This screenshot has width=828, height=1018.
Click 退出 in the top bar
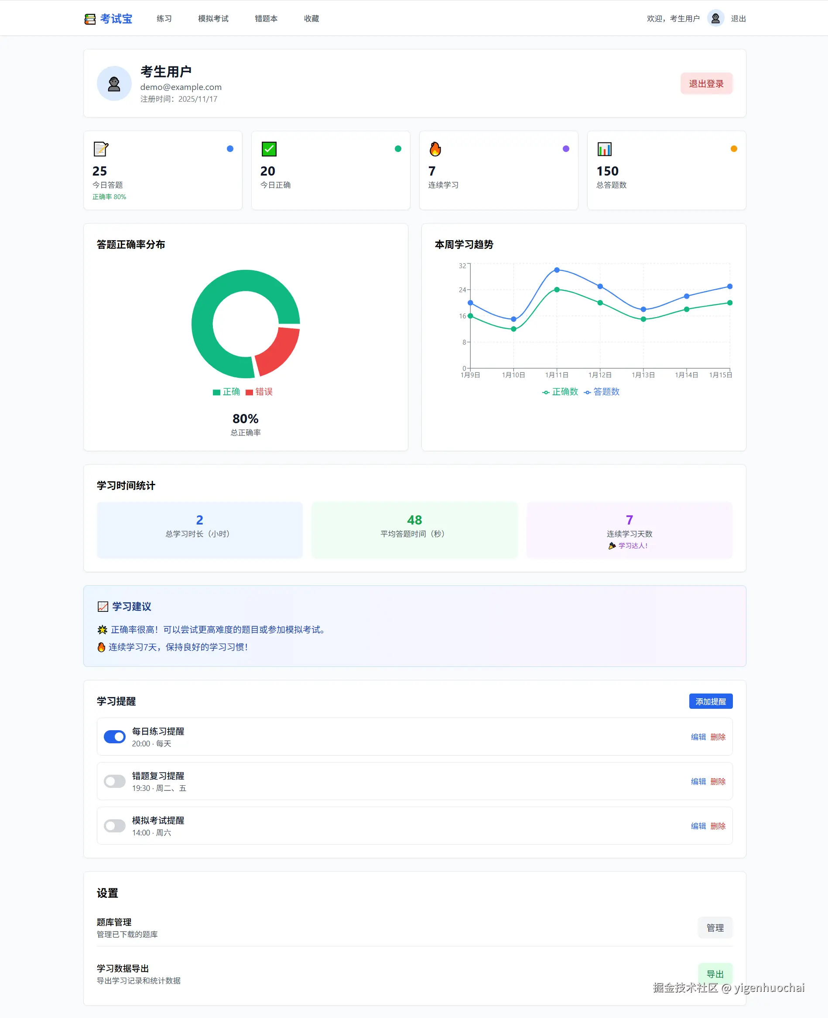coord(738,19)
